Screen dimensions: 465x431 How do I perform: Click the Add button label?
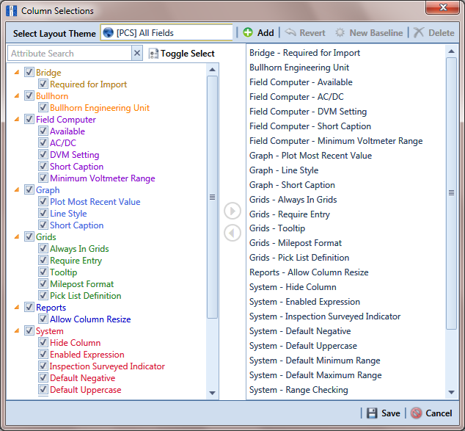point(266,32)
